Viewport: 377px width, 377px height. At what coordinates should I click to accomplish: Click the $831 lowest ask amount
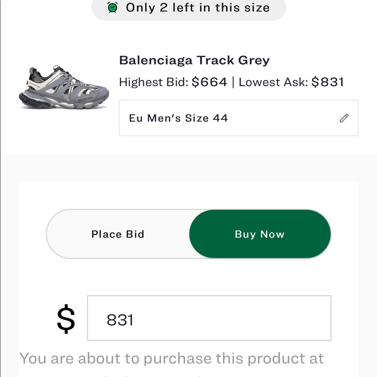328,82
